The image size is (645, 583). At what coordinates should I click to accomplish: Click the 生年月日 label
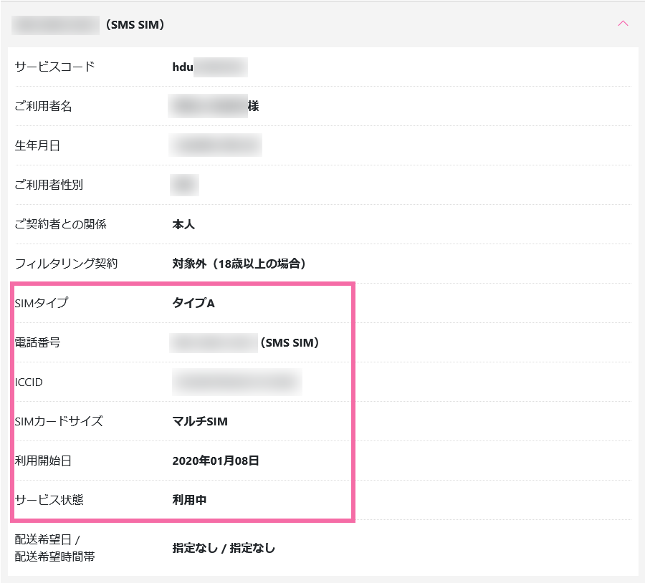(37, 146)
